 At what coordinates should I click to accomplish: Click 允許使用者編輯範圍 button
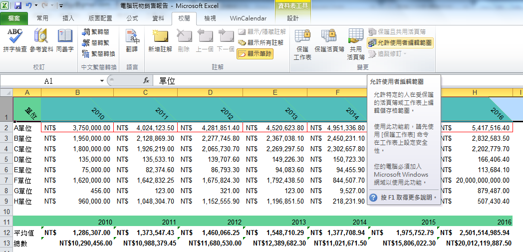(400, 43)
